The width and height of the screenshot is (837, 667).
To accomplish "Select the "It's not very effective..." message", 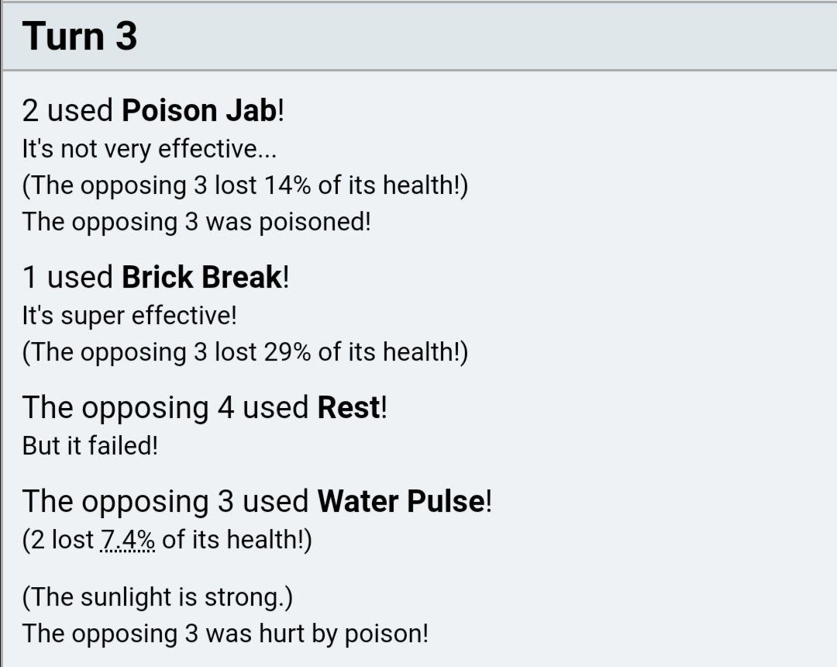I will [144, 149].
